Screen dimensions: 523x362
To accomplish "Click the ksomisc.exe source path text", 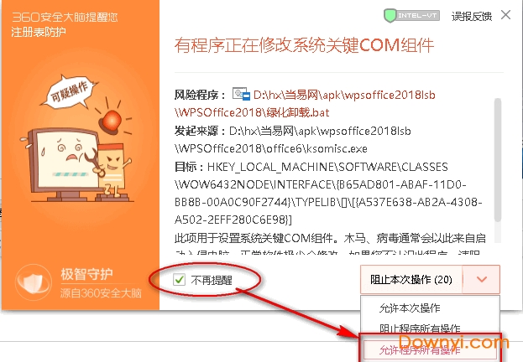I will point(292,140).
